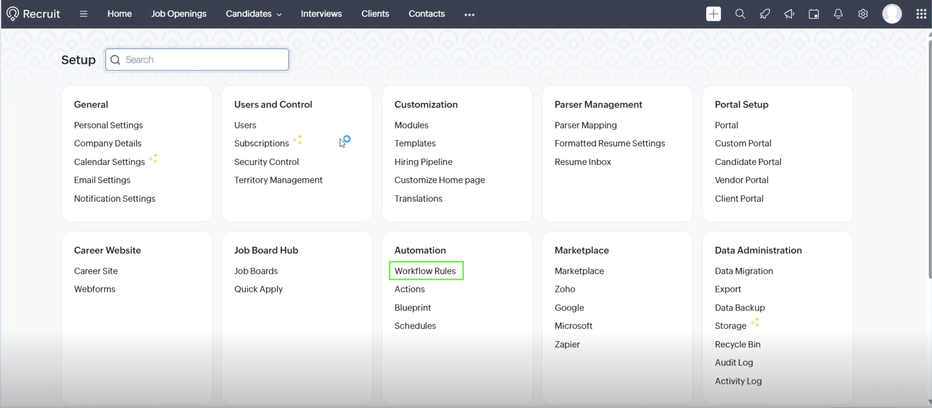
Task: Open the apps grid launcher icon
Action: coord(921,14)
